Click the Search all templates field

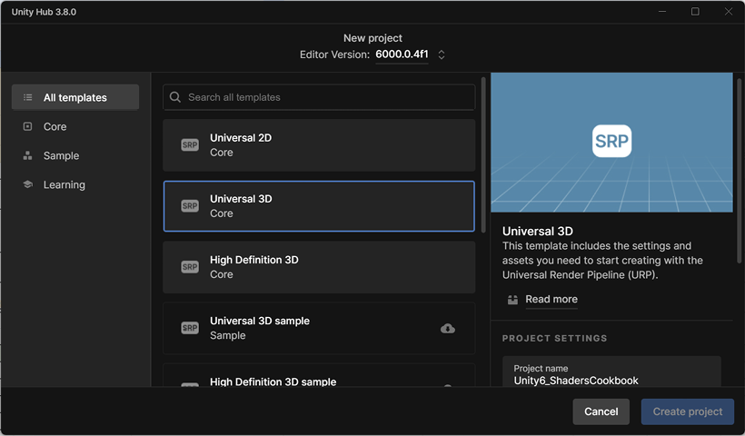(x=327, y=97)
